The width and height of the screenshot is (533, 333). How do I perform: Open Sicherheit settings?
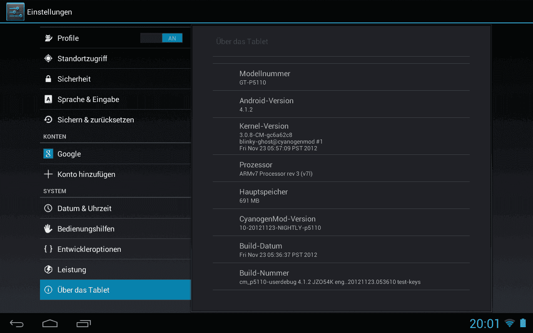coord(115,79)
